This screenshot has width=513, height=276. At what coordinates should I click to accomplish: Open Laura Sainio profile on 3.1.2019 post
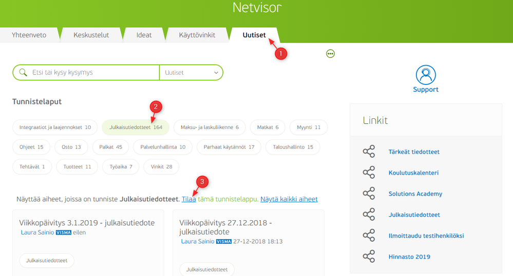point(37,232)
